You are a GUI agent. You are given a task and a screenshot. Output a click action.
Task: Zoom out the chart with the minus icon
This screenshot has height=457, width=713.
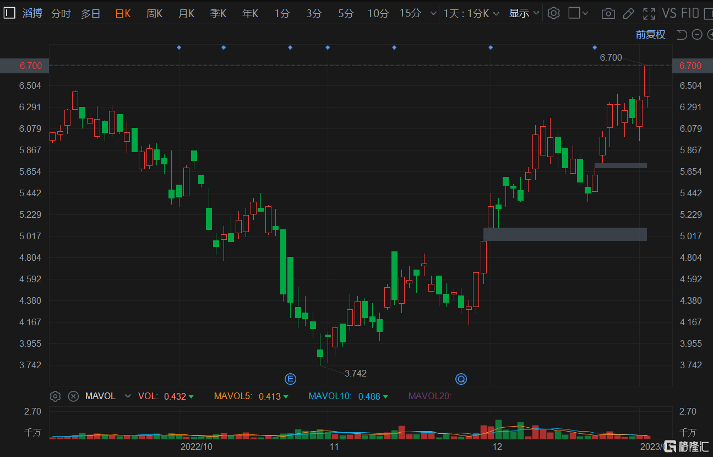tap(697, 35)
